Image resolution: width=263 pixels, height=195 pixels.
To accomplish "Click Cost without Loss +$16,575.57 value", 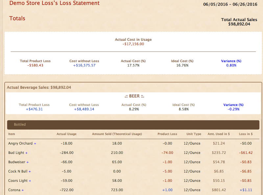I will [84, 65].
